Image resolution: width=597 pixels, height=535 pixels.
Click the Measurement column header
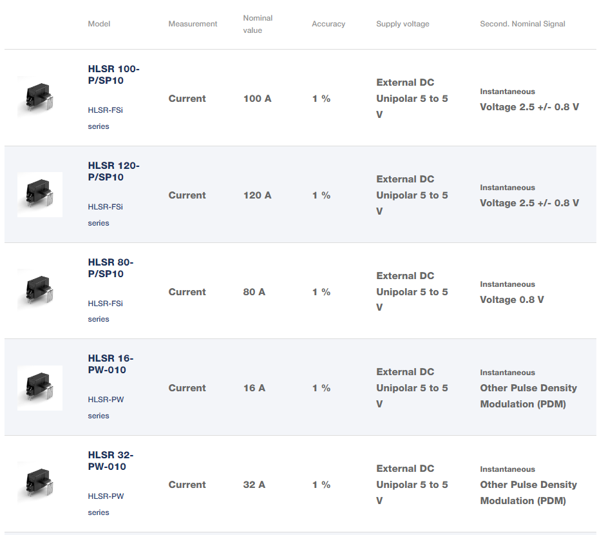click(x=193, y=24)
